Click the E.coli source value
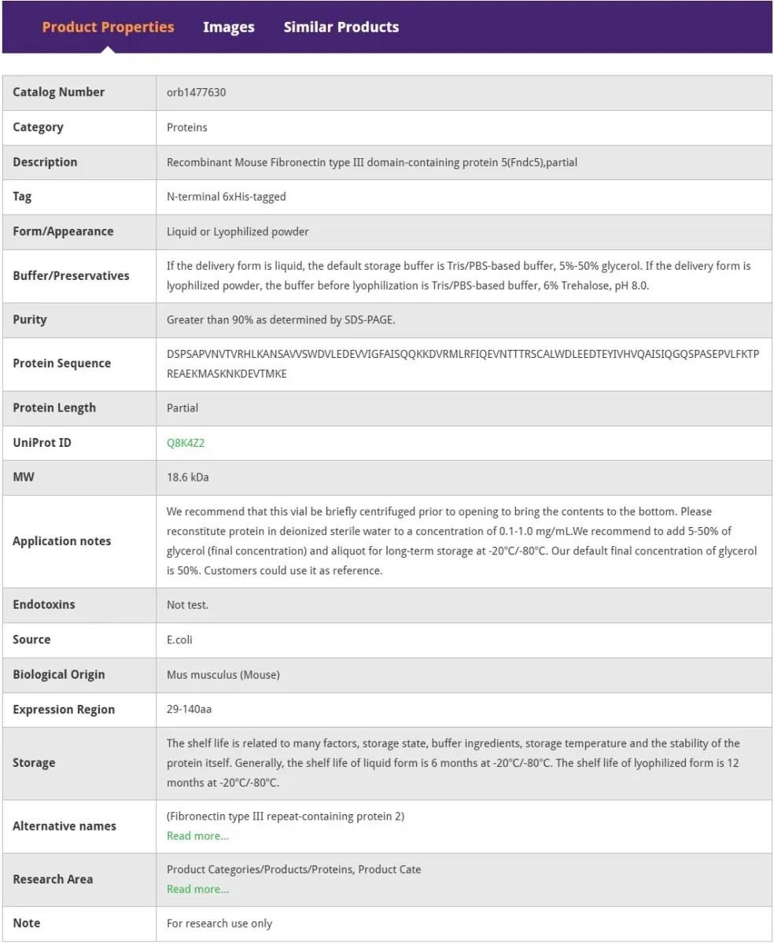This screenshot has width=774, height=944. click(x=179, y=640)
